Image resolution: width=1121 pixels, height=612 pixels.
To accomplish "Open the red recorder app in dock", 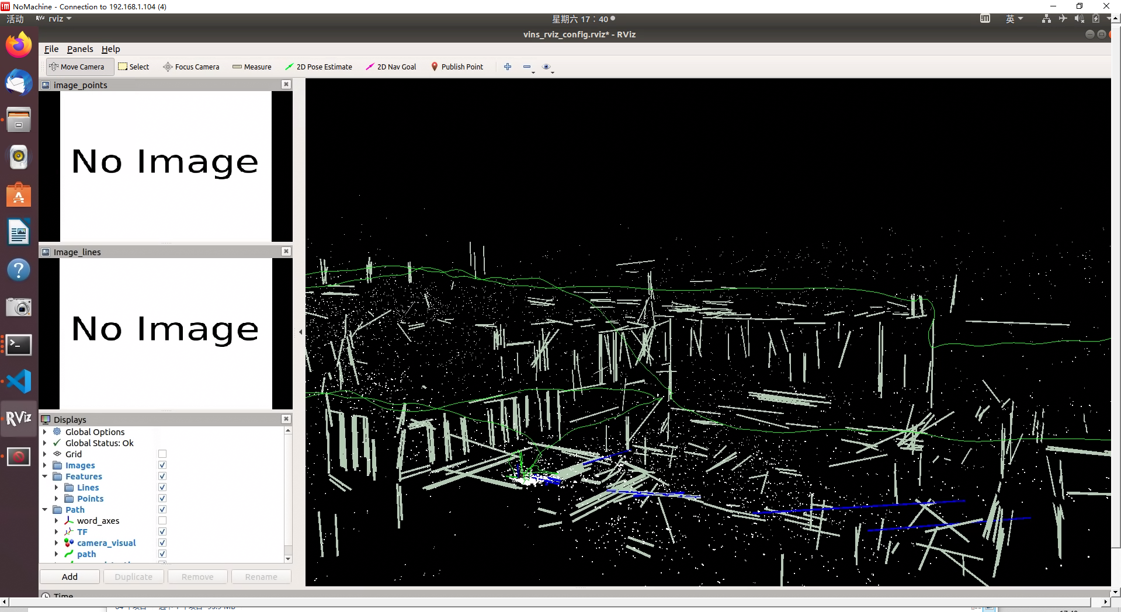I will coord(19,456).
